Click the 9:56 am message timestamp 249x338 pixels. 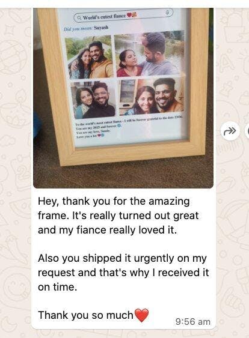[192, 322]
